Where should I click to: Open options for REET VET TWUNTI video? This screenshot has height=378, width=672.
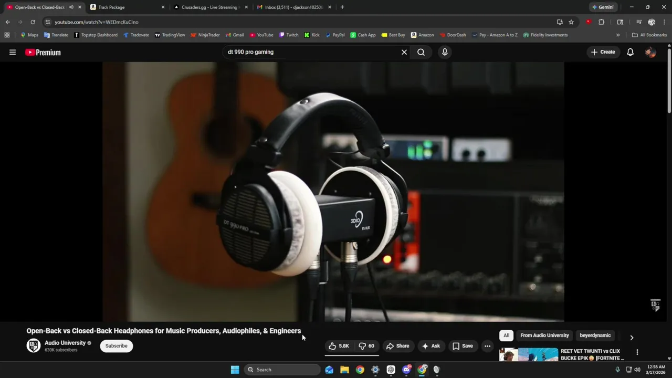637,352
